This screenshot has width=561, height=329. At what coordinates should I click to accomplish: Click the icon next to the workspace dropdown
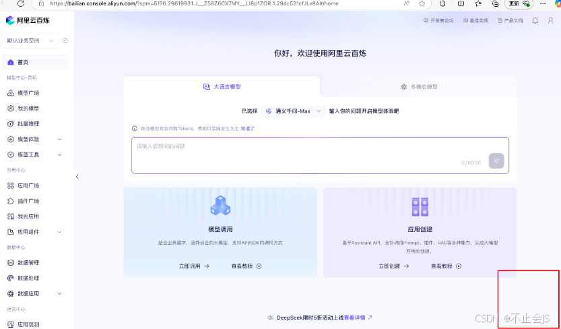[x=65, y=41]
